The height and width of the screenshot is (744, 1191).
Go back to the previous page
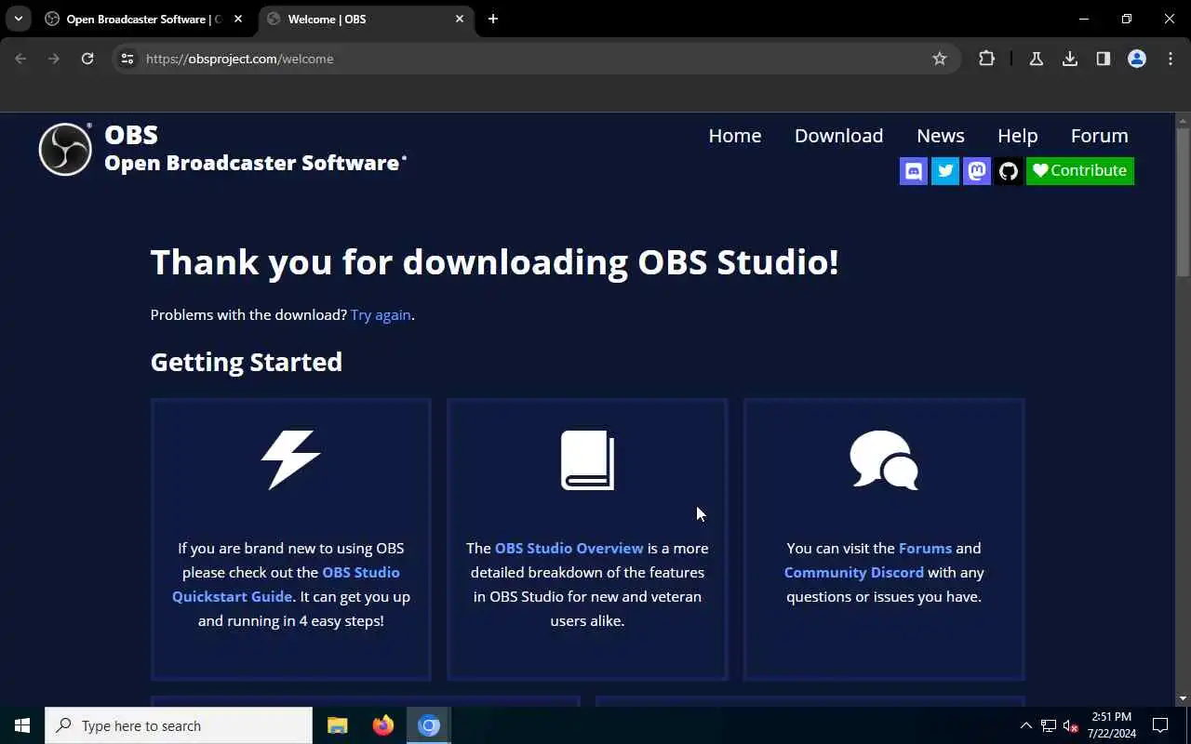pyautogui.click(x=20, y=59)
